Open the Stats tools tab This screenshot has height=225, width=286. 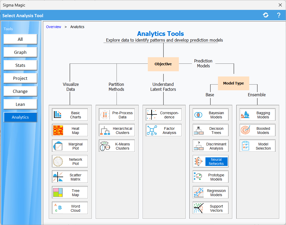20,65
